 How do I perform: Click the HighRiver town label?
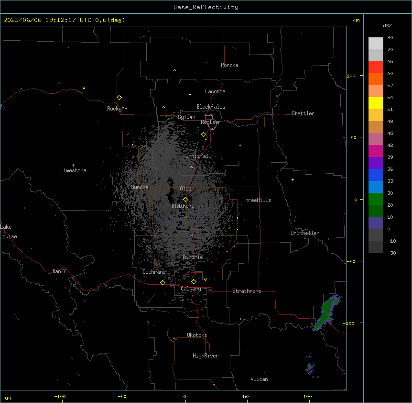click(x=206, y=356)
